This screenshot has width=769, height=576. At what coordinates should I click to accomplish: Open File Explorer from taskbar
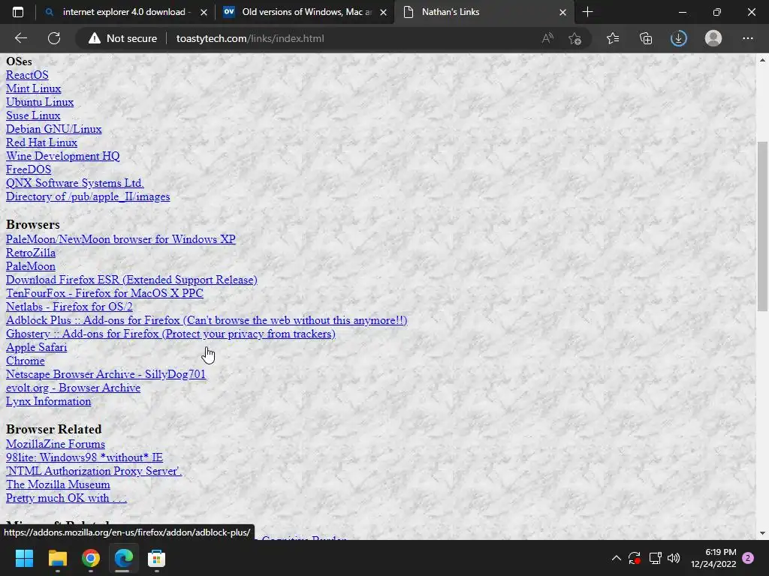coord(57,558)
